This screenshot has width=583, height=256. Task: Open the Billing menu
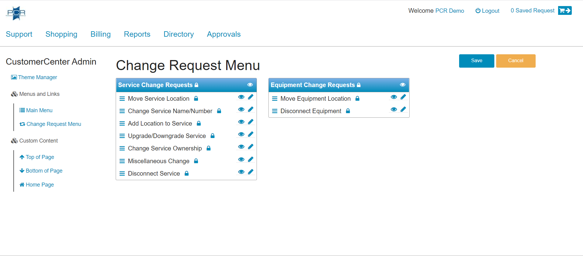coord(101,34)
